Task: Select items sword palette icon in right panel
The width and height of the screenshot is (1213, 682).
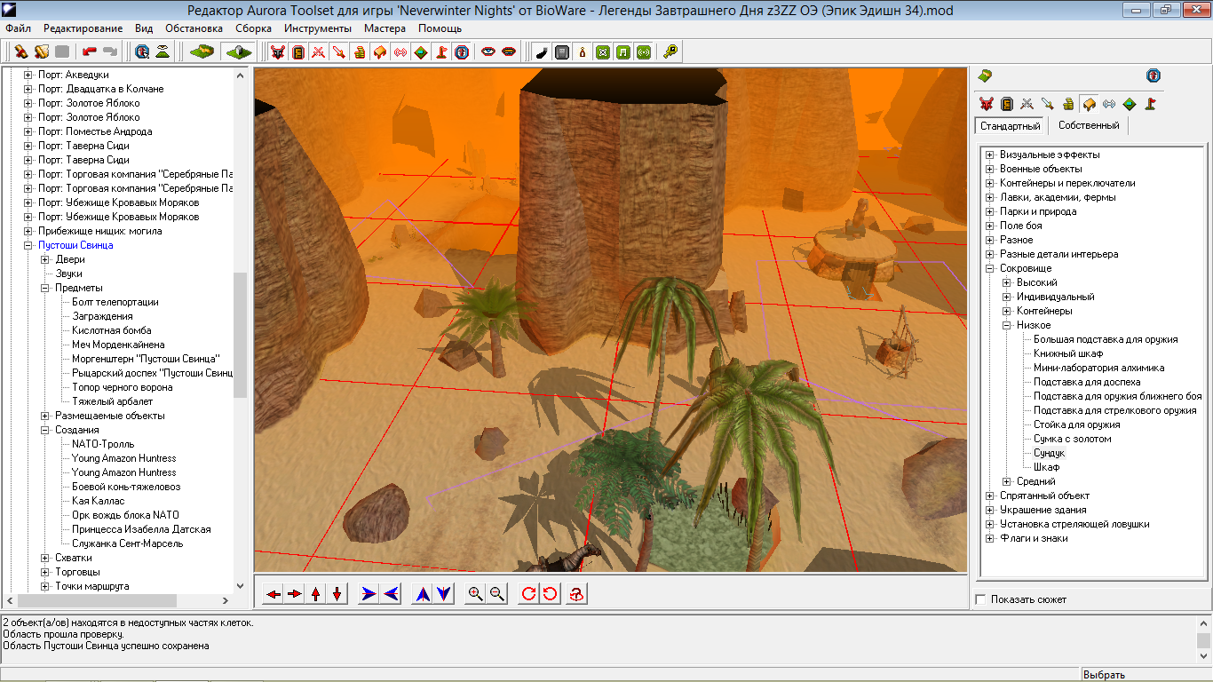Action: [1047, 104]
